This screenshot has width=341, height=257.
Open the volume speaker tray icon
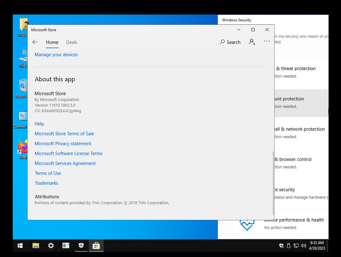click(x=303, y=246)
